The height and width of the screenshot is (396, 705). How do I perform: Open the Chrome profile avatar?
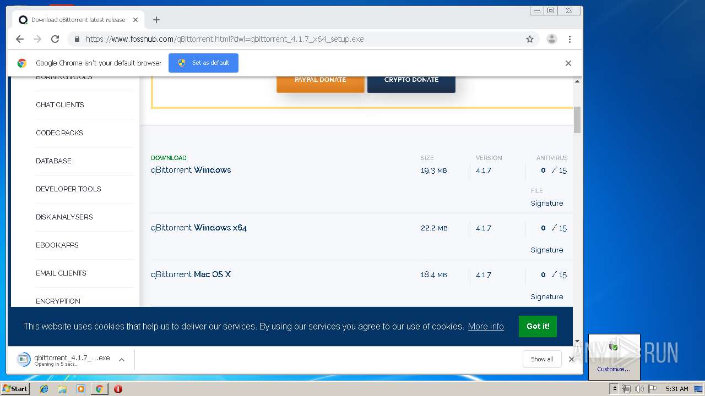[x=551, y=39]
